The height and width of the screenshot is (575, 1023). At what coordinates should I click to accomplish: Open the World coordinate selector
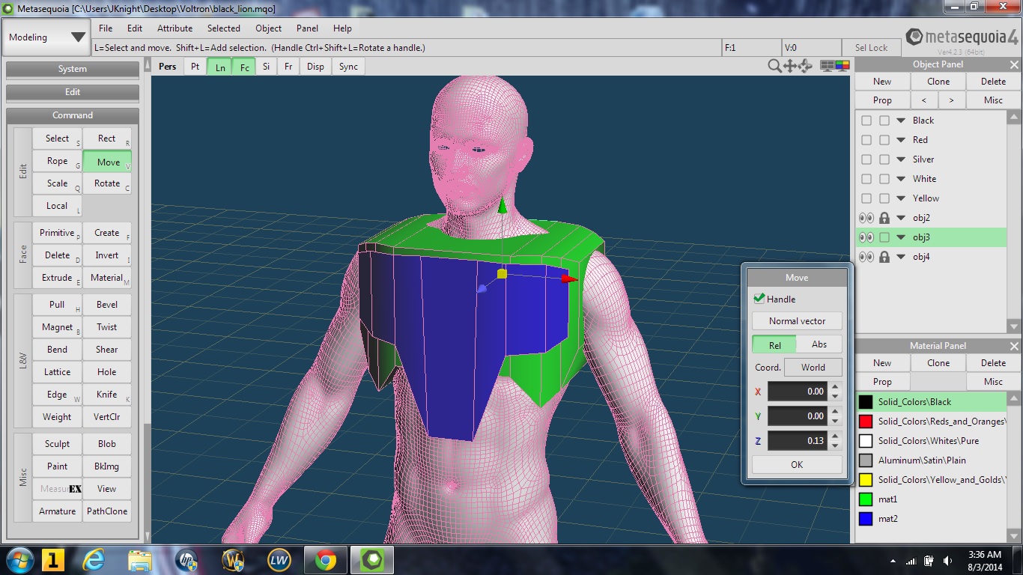tap(813, 368)
